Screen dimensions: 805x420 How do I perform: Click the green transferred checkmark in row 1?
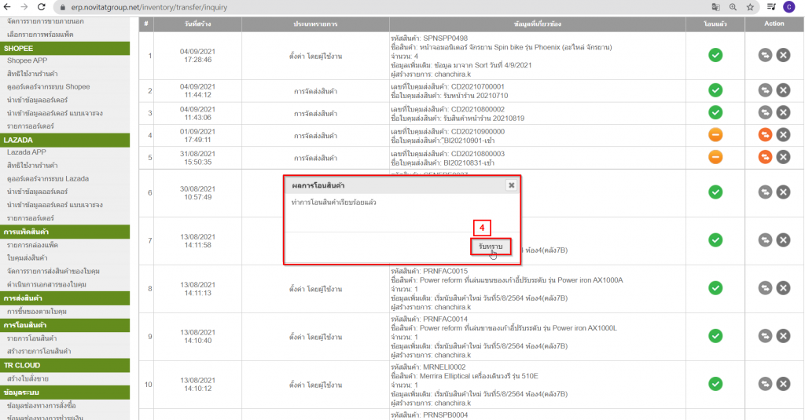point(715,55)
